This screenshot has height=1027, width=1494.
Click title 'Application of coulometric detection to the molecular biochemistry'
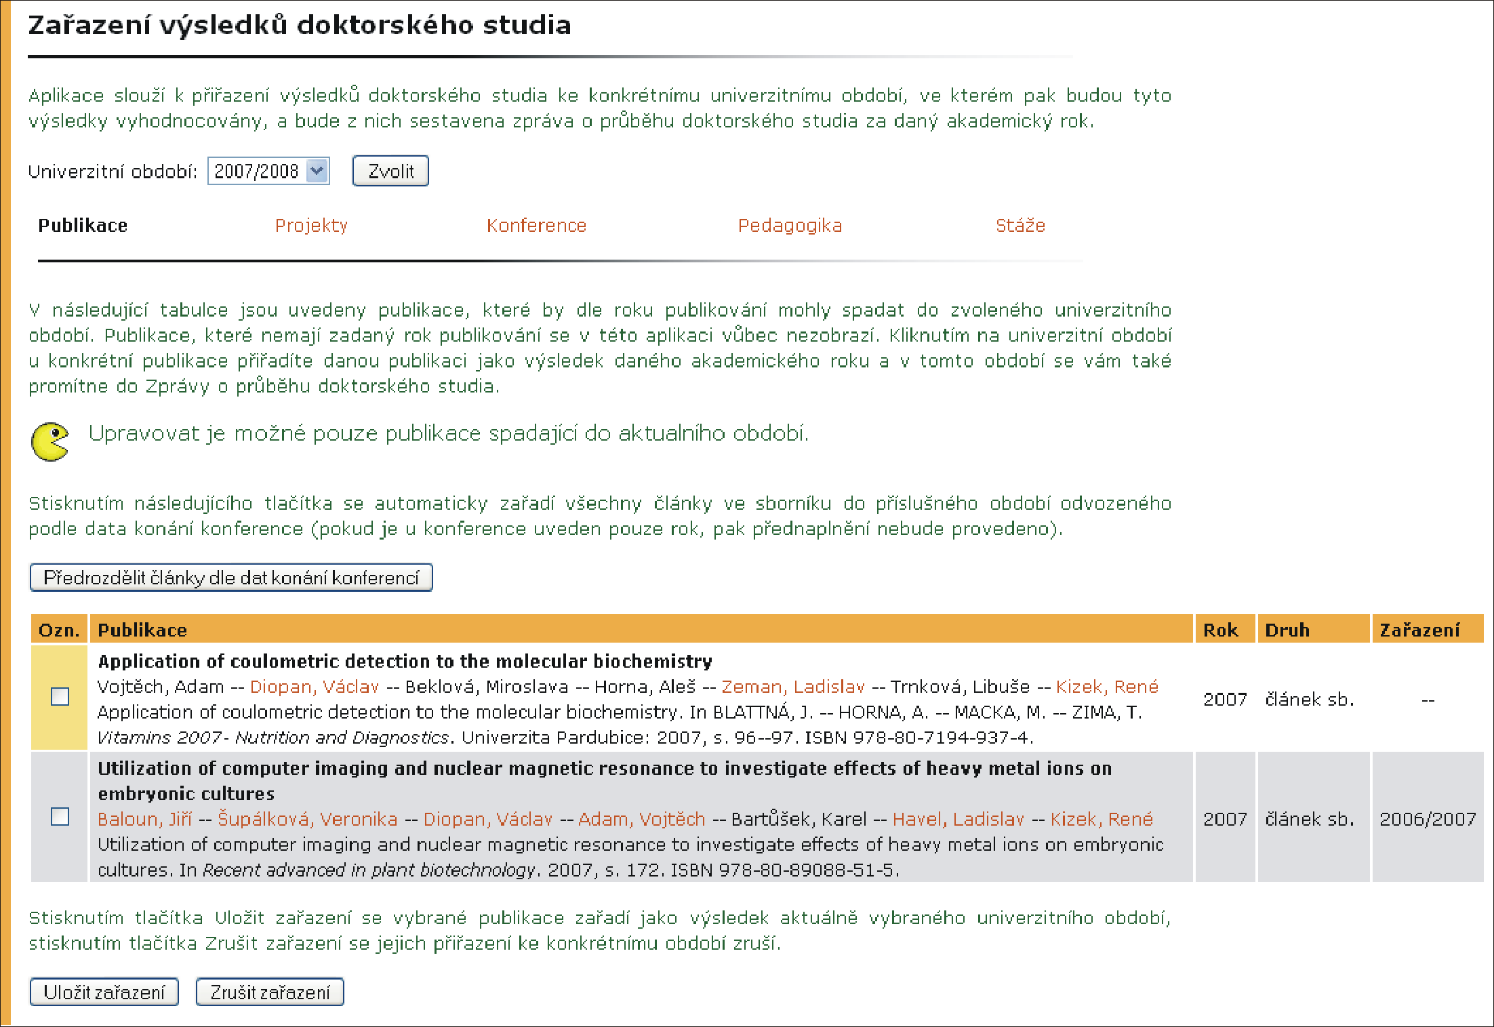(x=405, y=661)
